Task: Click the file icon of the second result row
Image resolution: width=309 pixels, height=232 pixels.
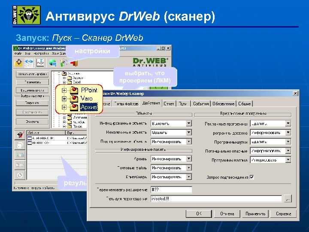Action: 30,143
